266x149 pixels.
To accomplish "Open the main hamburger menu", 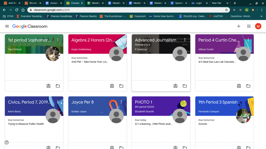I will pyautogui.click(x=7, y=26).
